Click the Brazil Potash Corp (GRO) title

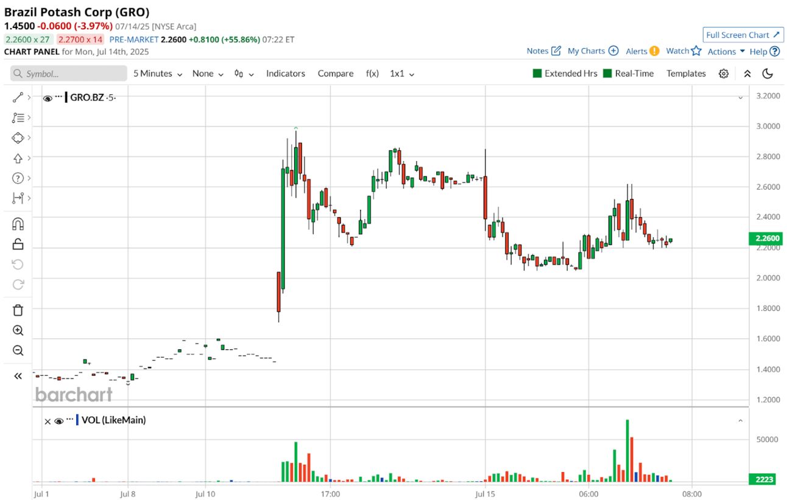pos(77,12)
